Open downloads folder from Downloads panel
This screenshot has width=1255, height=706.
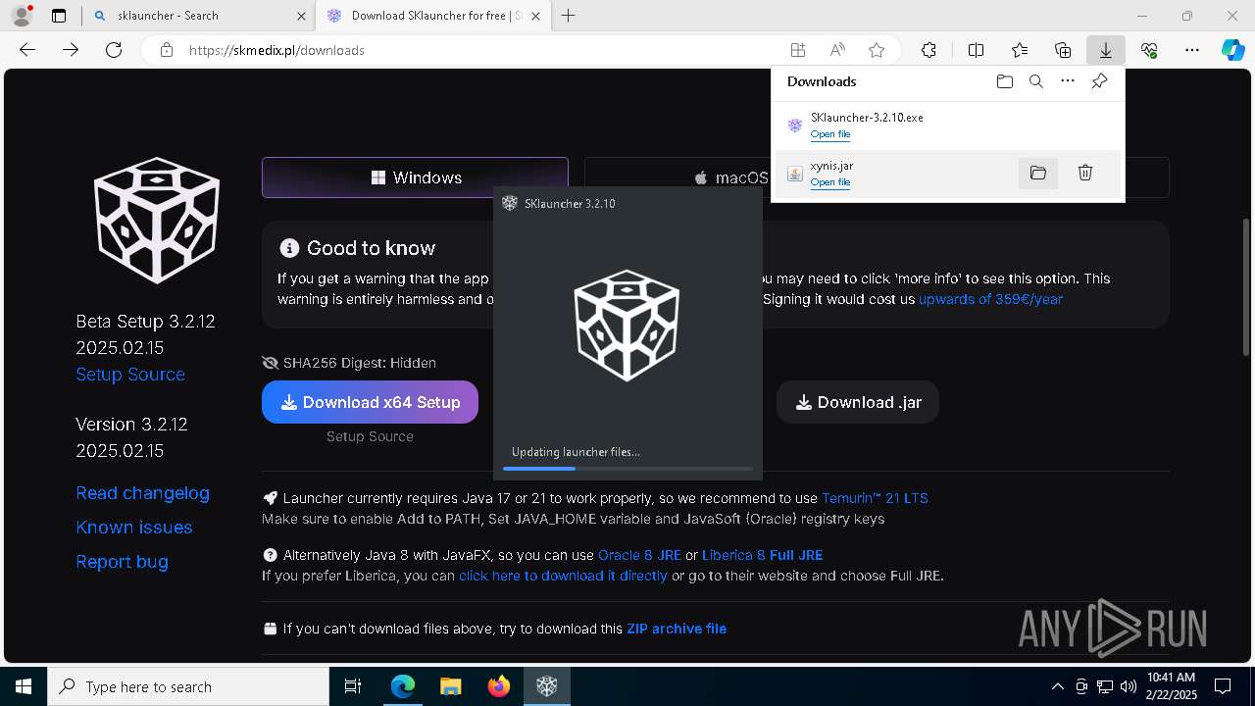click(1004, 81)
